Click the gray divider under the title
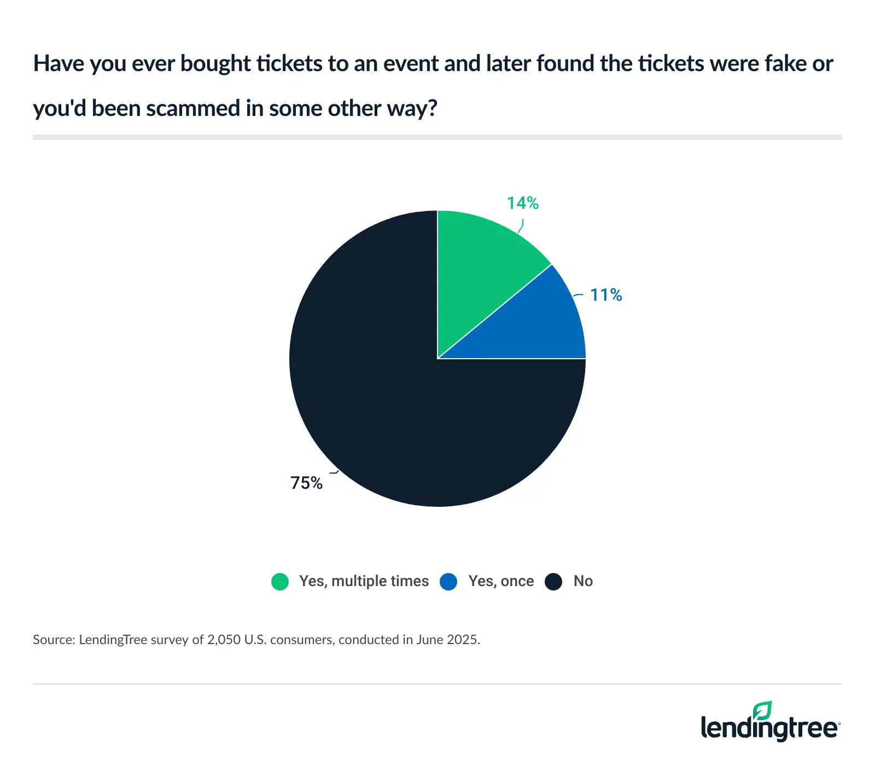Viewport: 875px width, 760px height. pos(437,137)
